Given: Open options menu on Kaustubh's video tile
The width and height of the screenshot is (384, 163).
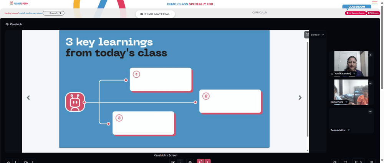Looking at the screenshot, I should (370, 55).
